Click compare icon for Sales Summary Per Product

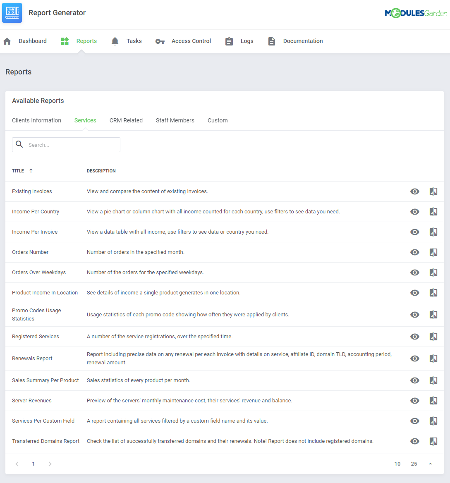pyautogui.click(x=433, y=380)
